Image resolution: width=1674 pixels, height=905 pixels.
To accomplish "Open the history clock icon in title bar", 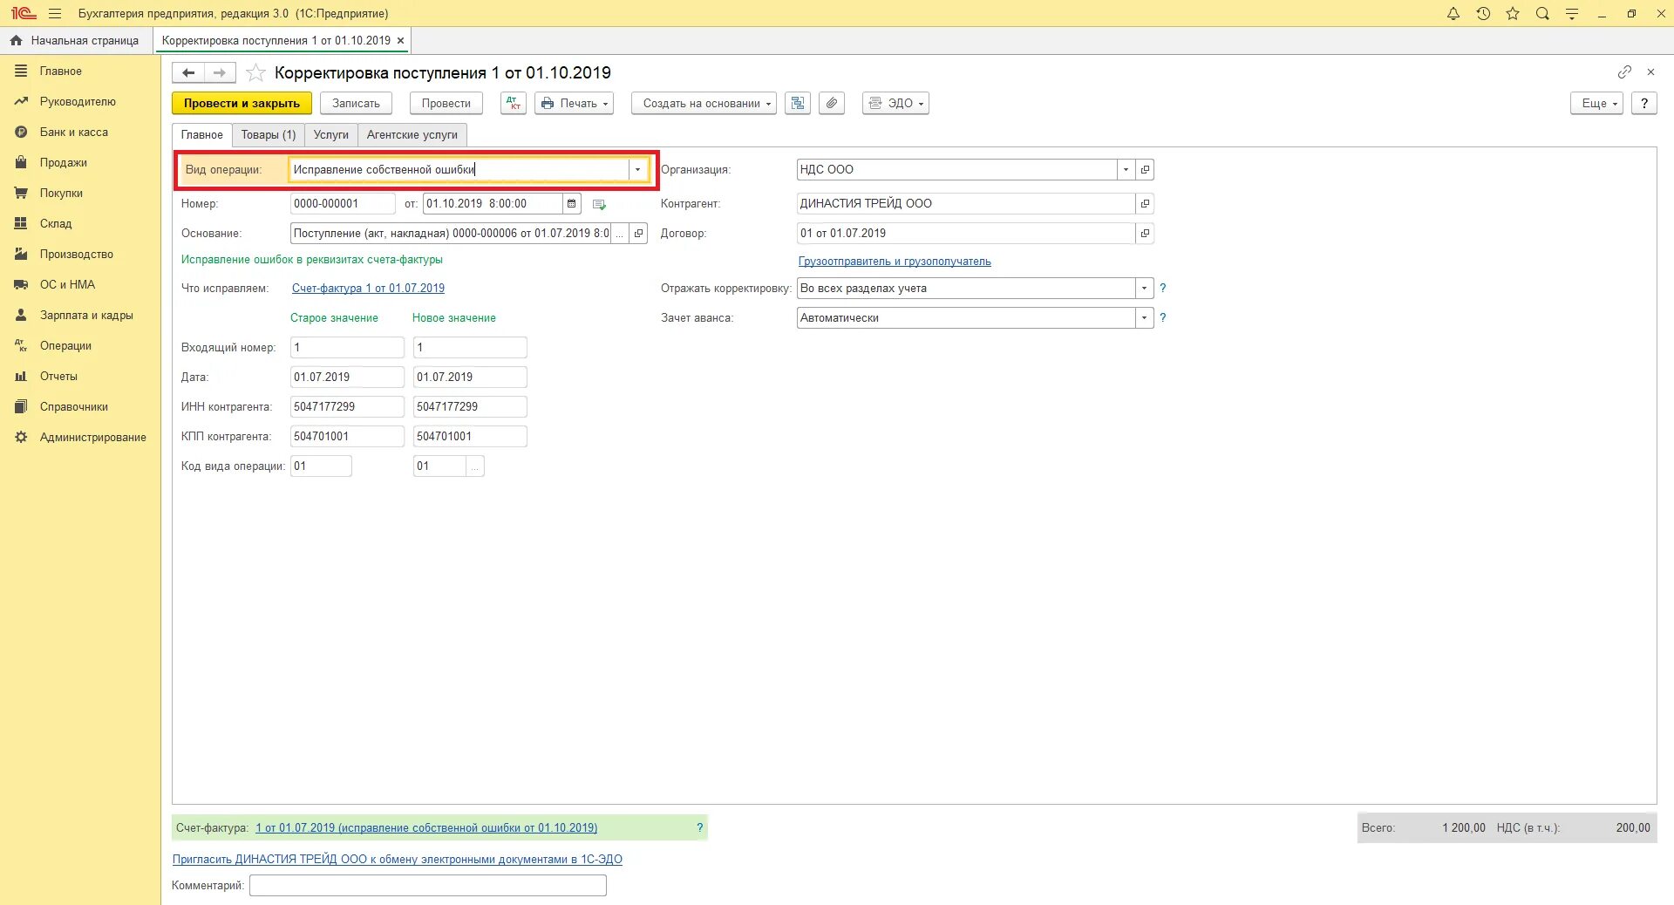I will click(1483, 13).
